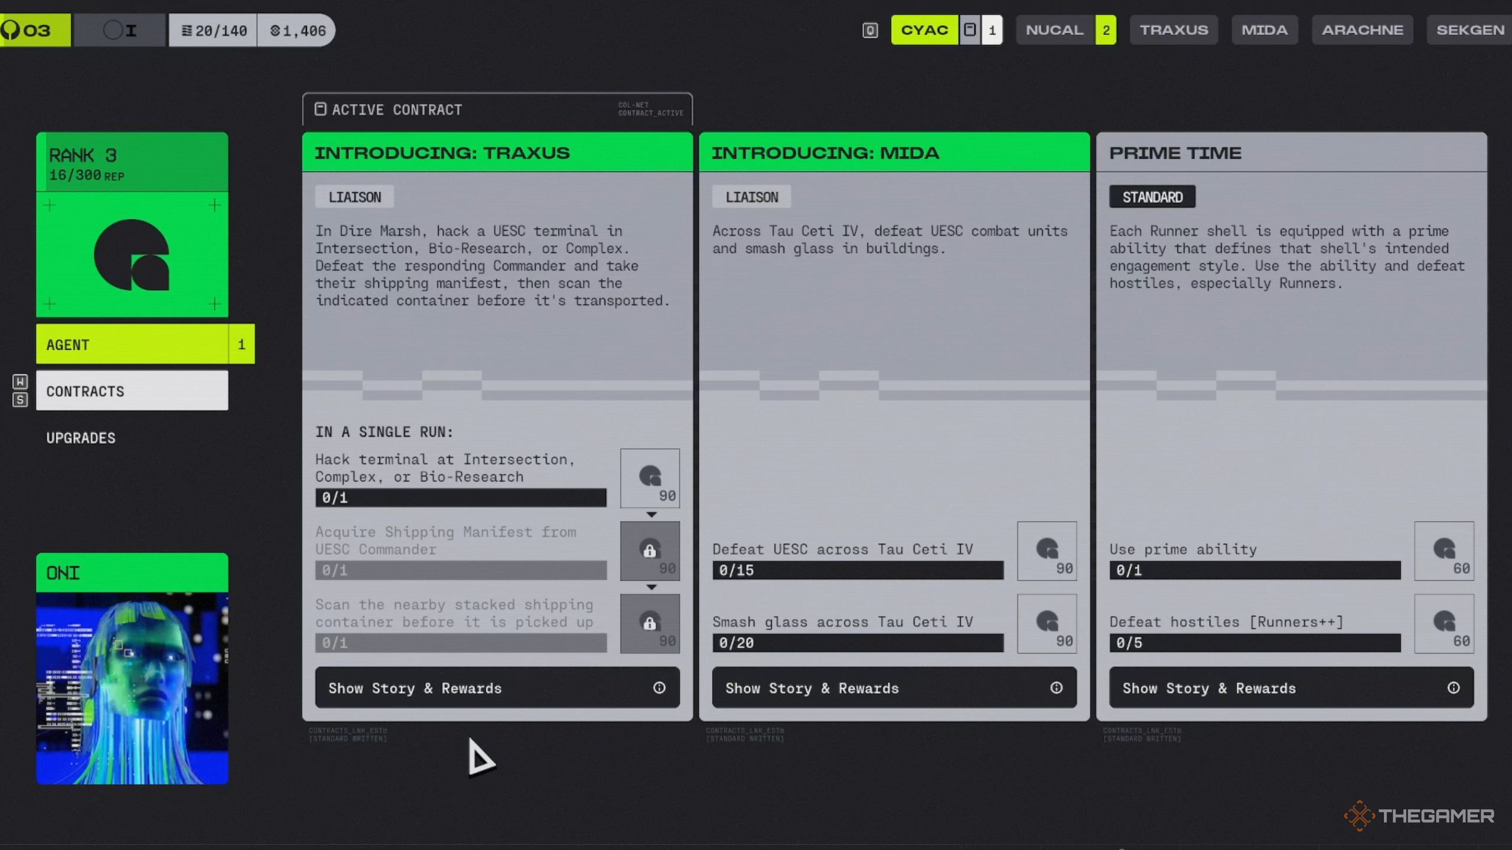Click the Defeat UESC 0/15 progress bar

click(858, 570)
